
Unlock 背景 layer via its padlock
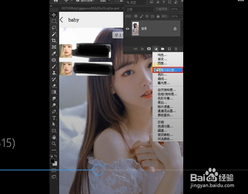coord(175,29)
